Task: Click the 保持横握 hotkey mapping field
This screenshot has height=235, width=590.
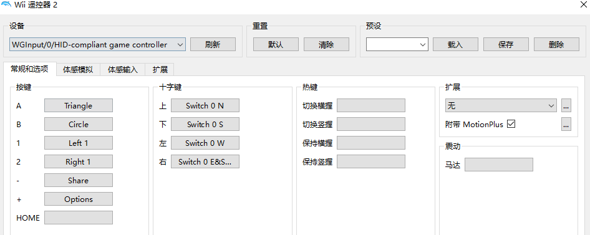Action: [x=371, y=143]
